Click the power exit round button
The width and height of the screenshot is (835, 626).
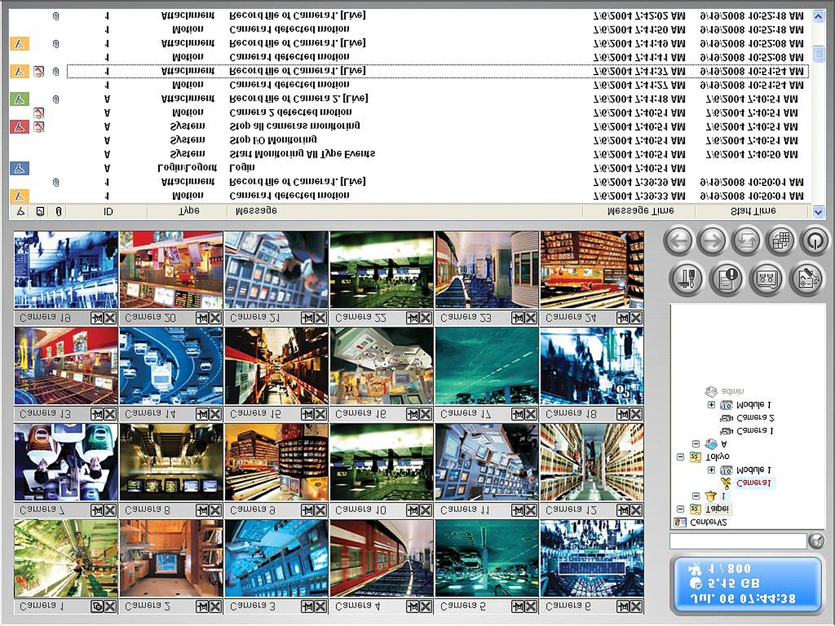coord(815,241)
